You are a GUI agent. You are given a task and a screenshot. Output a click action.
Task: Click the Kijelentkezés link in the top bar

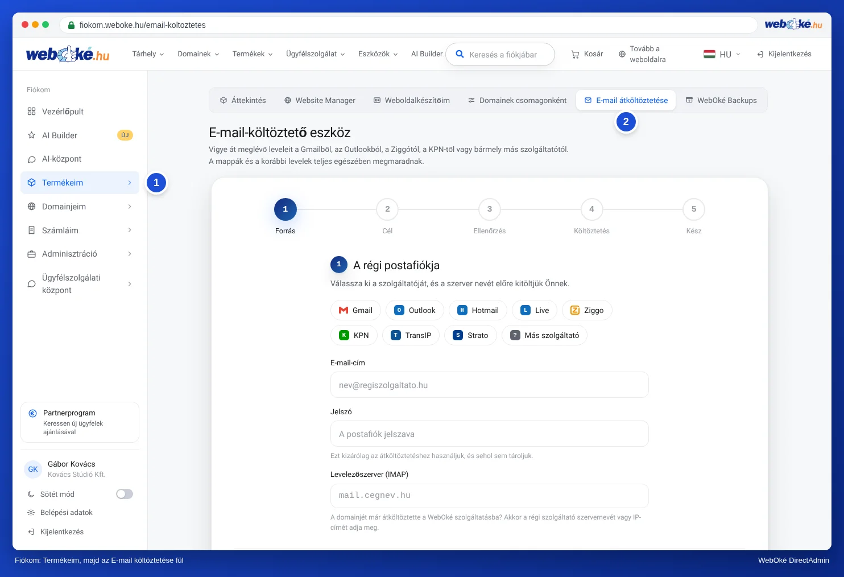(x=784, y=54)
